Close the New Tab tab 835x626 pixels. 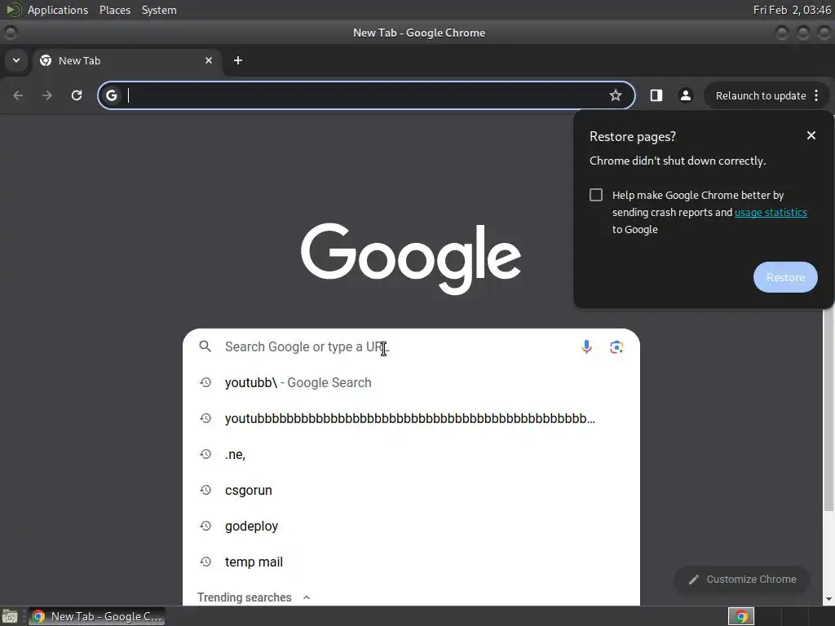pyautogui.click(x=209, y=60)
